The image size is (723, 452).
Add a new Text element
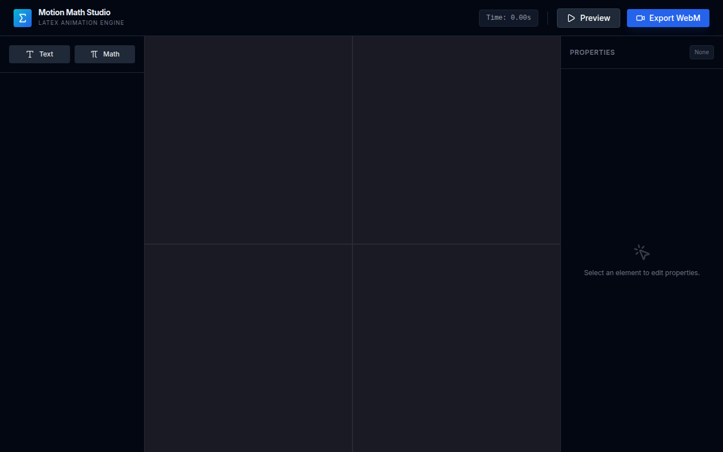40,54
